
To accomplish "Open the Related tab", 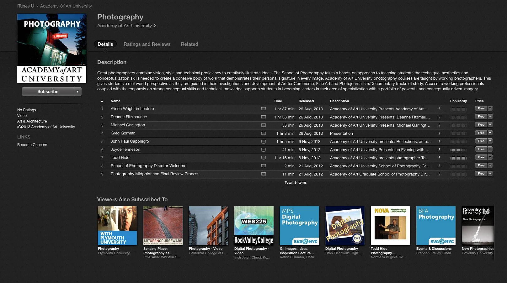I will click(189, 44).
